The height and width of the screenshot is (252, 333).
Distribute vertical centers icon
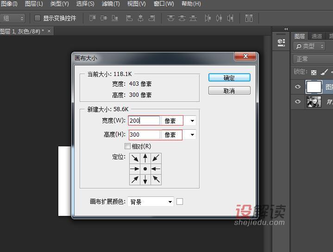pos(182,18)
